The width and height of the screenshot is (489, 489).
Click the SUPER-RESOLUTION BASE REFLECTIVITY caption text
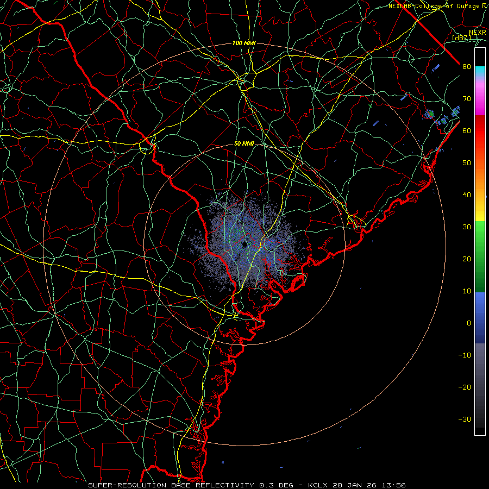[x=171, y=485]
